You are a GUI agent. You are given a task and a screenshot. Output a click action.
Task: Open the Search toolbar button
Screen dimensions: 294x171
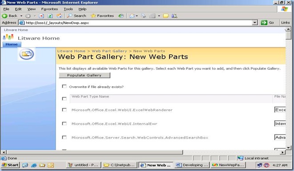[x=77, y=16]
